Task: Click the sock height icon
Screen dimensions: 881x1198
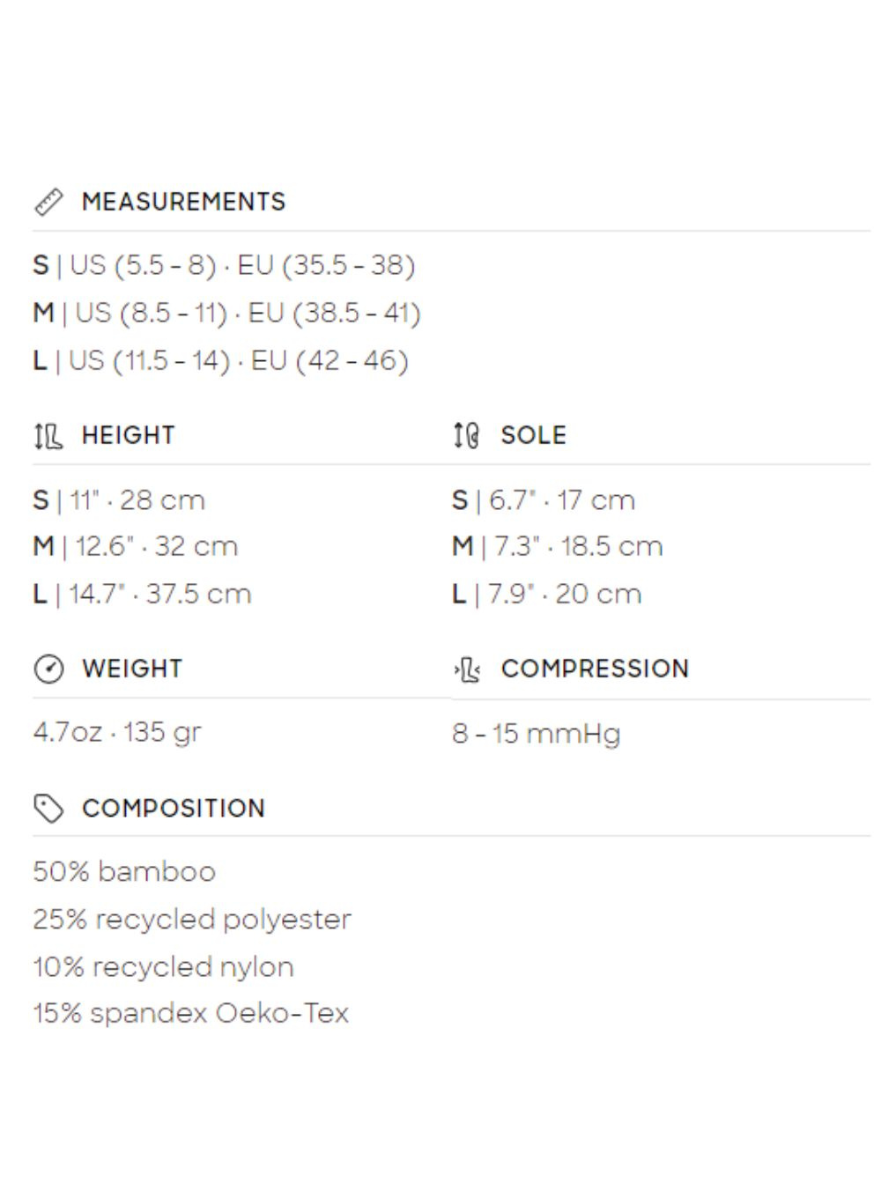Action: 48,435
